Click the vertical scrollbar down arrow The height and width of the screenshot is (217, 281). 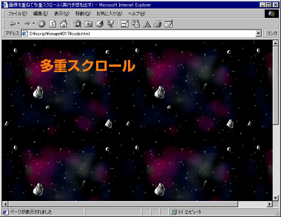click(x=275, y=198)
